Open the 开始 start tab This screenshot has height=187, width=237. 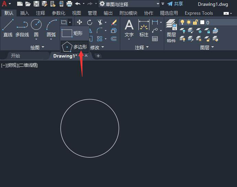15,56
